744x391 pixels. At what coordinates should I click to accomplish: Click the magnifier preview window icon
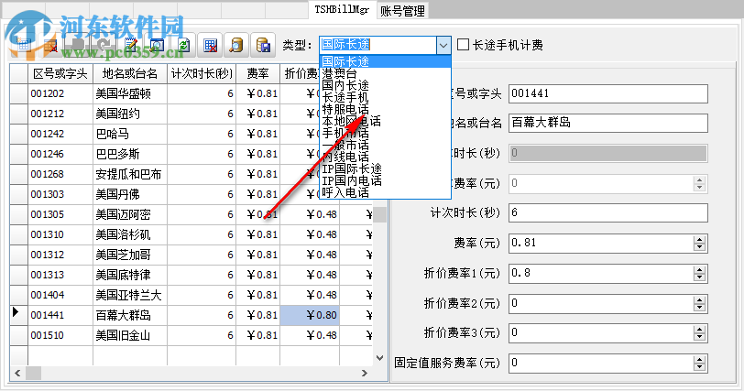click(x=157, y=46)
